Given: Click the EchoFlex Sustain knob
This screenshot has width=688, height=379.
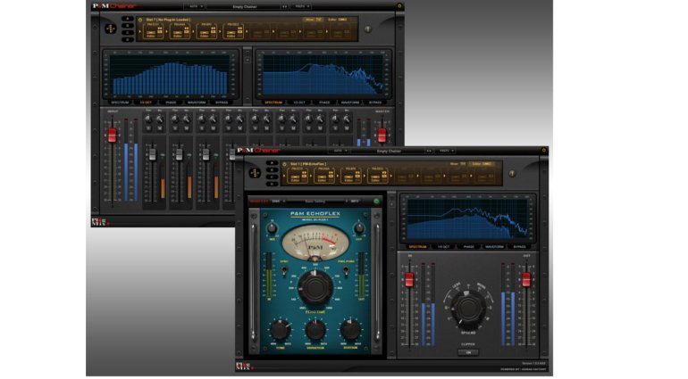Looking at the screenshot, I should click(350, 330).
